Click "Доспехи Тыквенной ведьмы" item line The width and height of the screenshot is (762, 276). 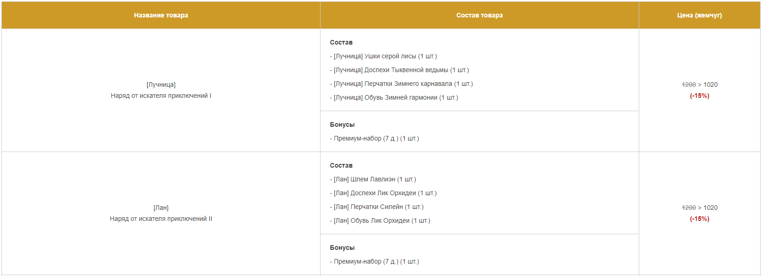point(399,70)
